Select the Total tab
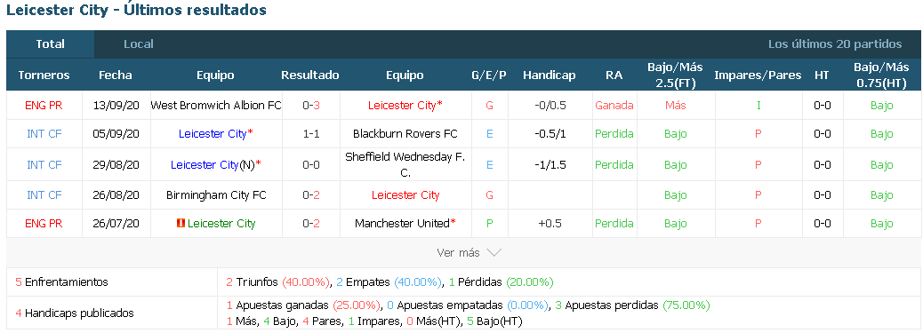923x333 pixels. [x=50, y=44]
